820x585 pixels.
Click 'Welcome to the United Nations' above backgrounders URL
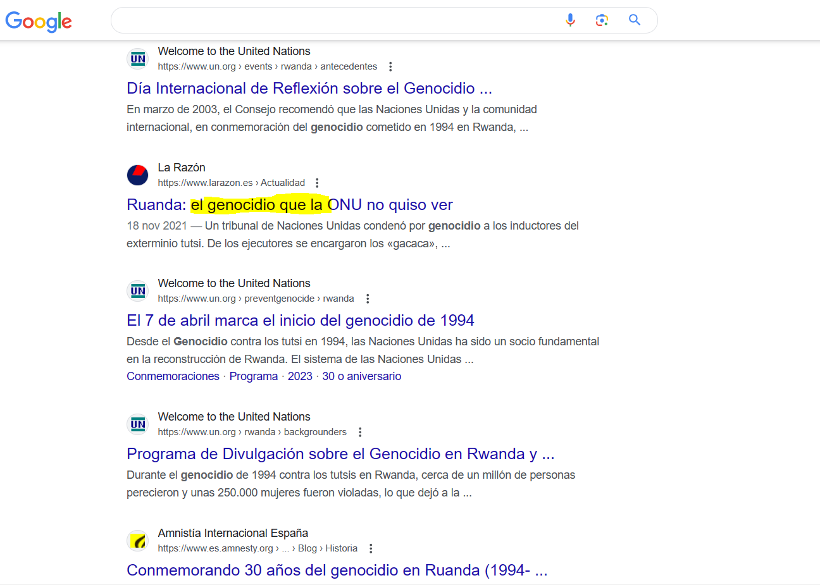[x=234, y=417]
